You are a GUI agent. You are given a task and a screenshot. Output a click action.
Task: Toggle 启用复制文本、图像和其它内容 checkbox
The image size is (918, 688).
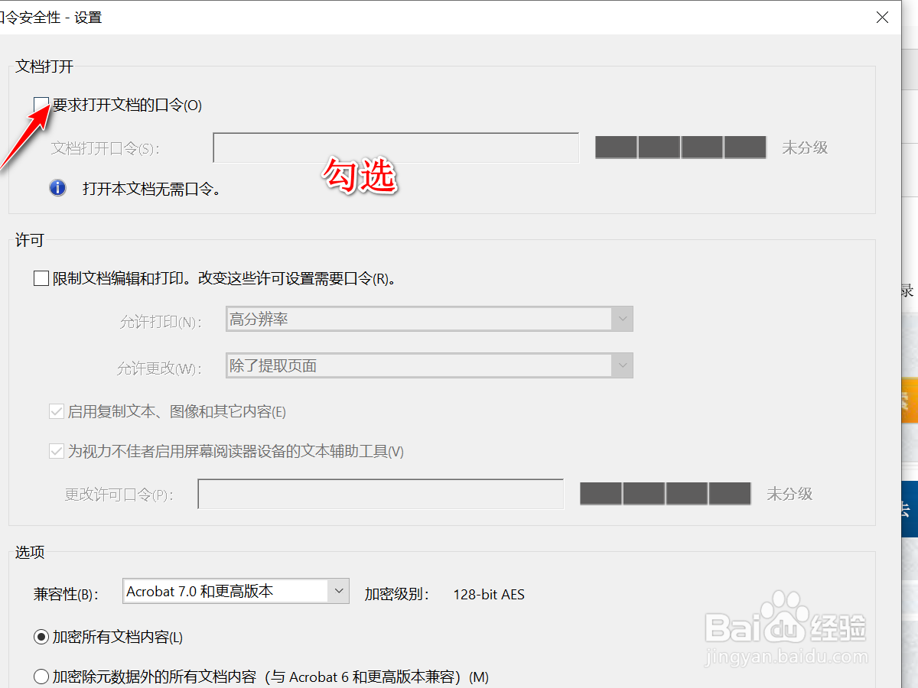tap(57, 411)
